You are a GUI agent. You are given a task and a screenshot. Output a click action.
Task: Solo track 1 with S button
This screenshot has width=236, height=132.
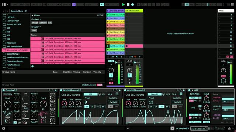point(111,80)
